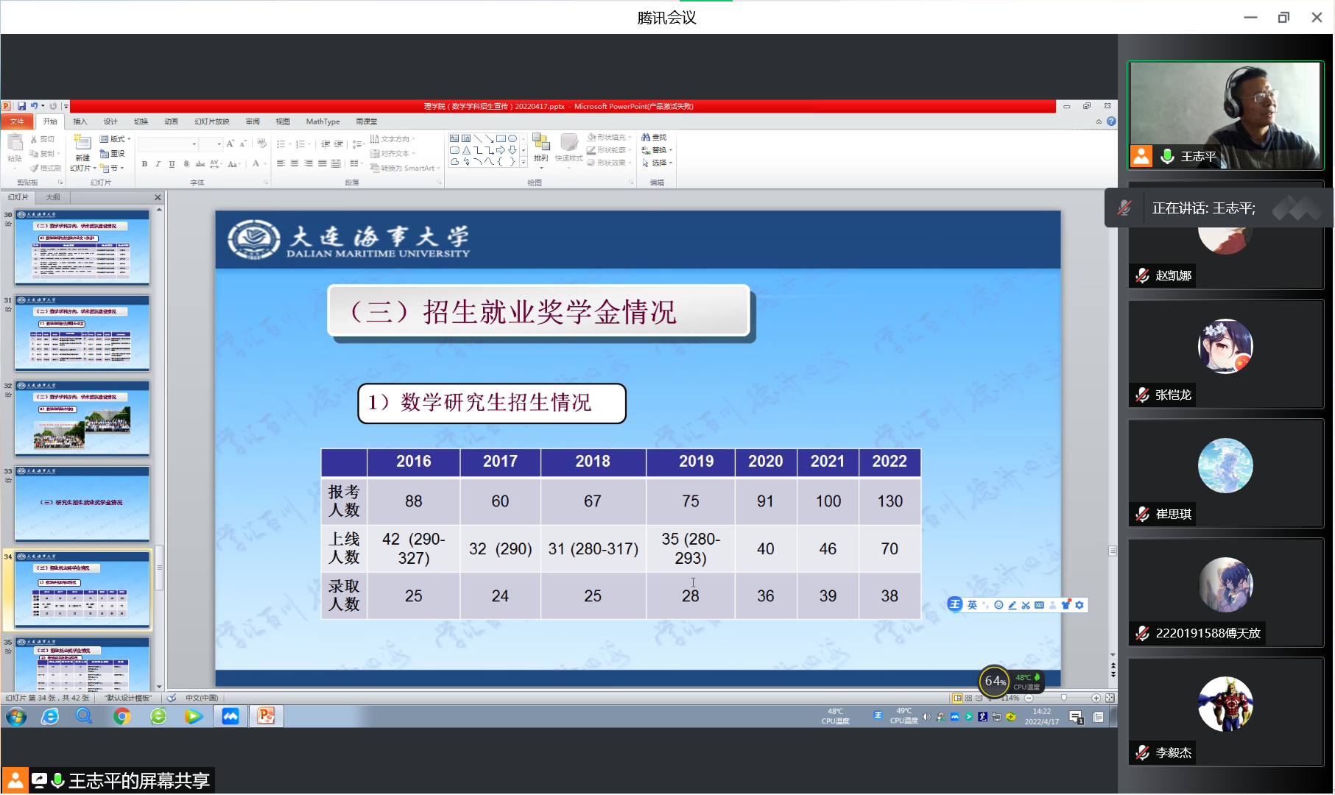Click the Find (查找) binoculars button
1335x795 pixels.
point(653,138)
